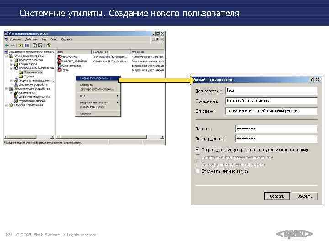Collapse the Запоминающие устройства tree node
The height and width of the screenshot is (246, 329).
point(6,89)
